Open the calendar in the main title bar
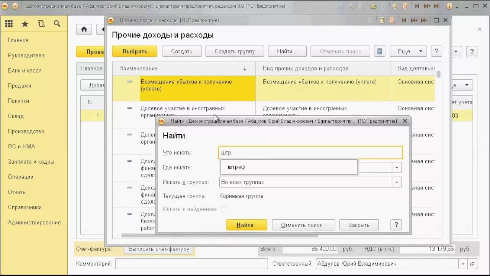Screen dimensions: 490x276 point(405,6)
